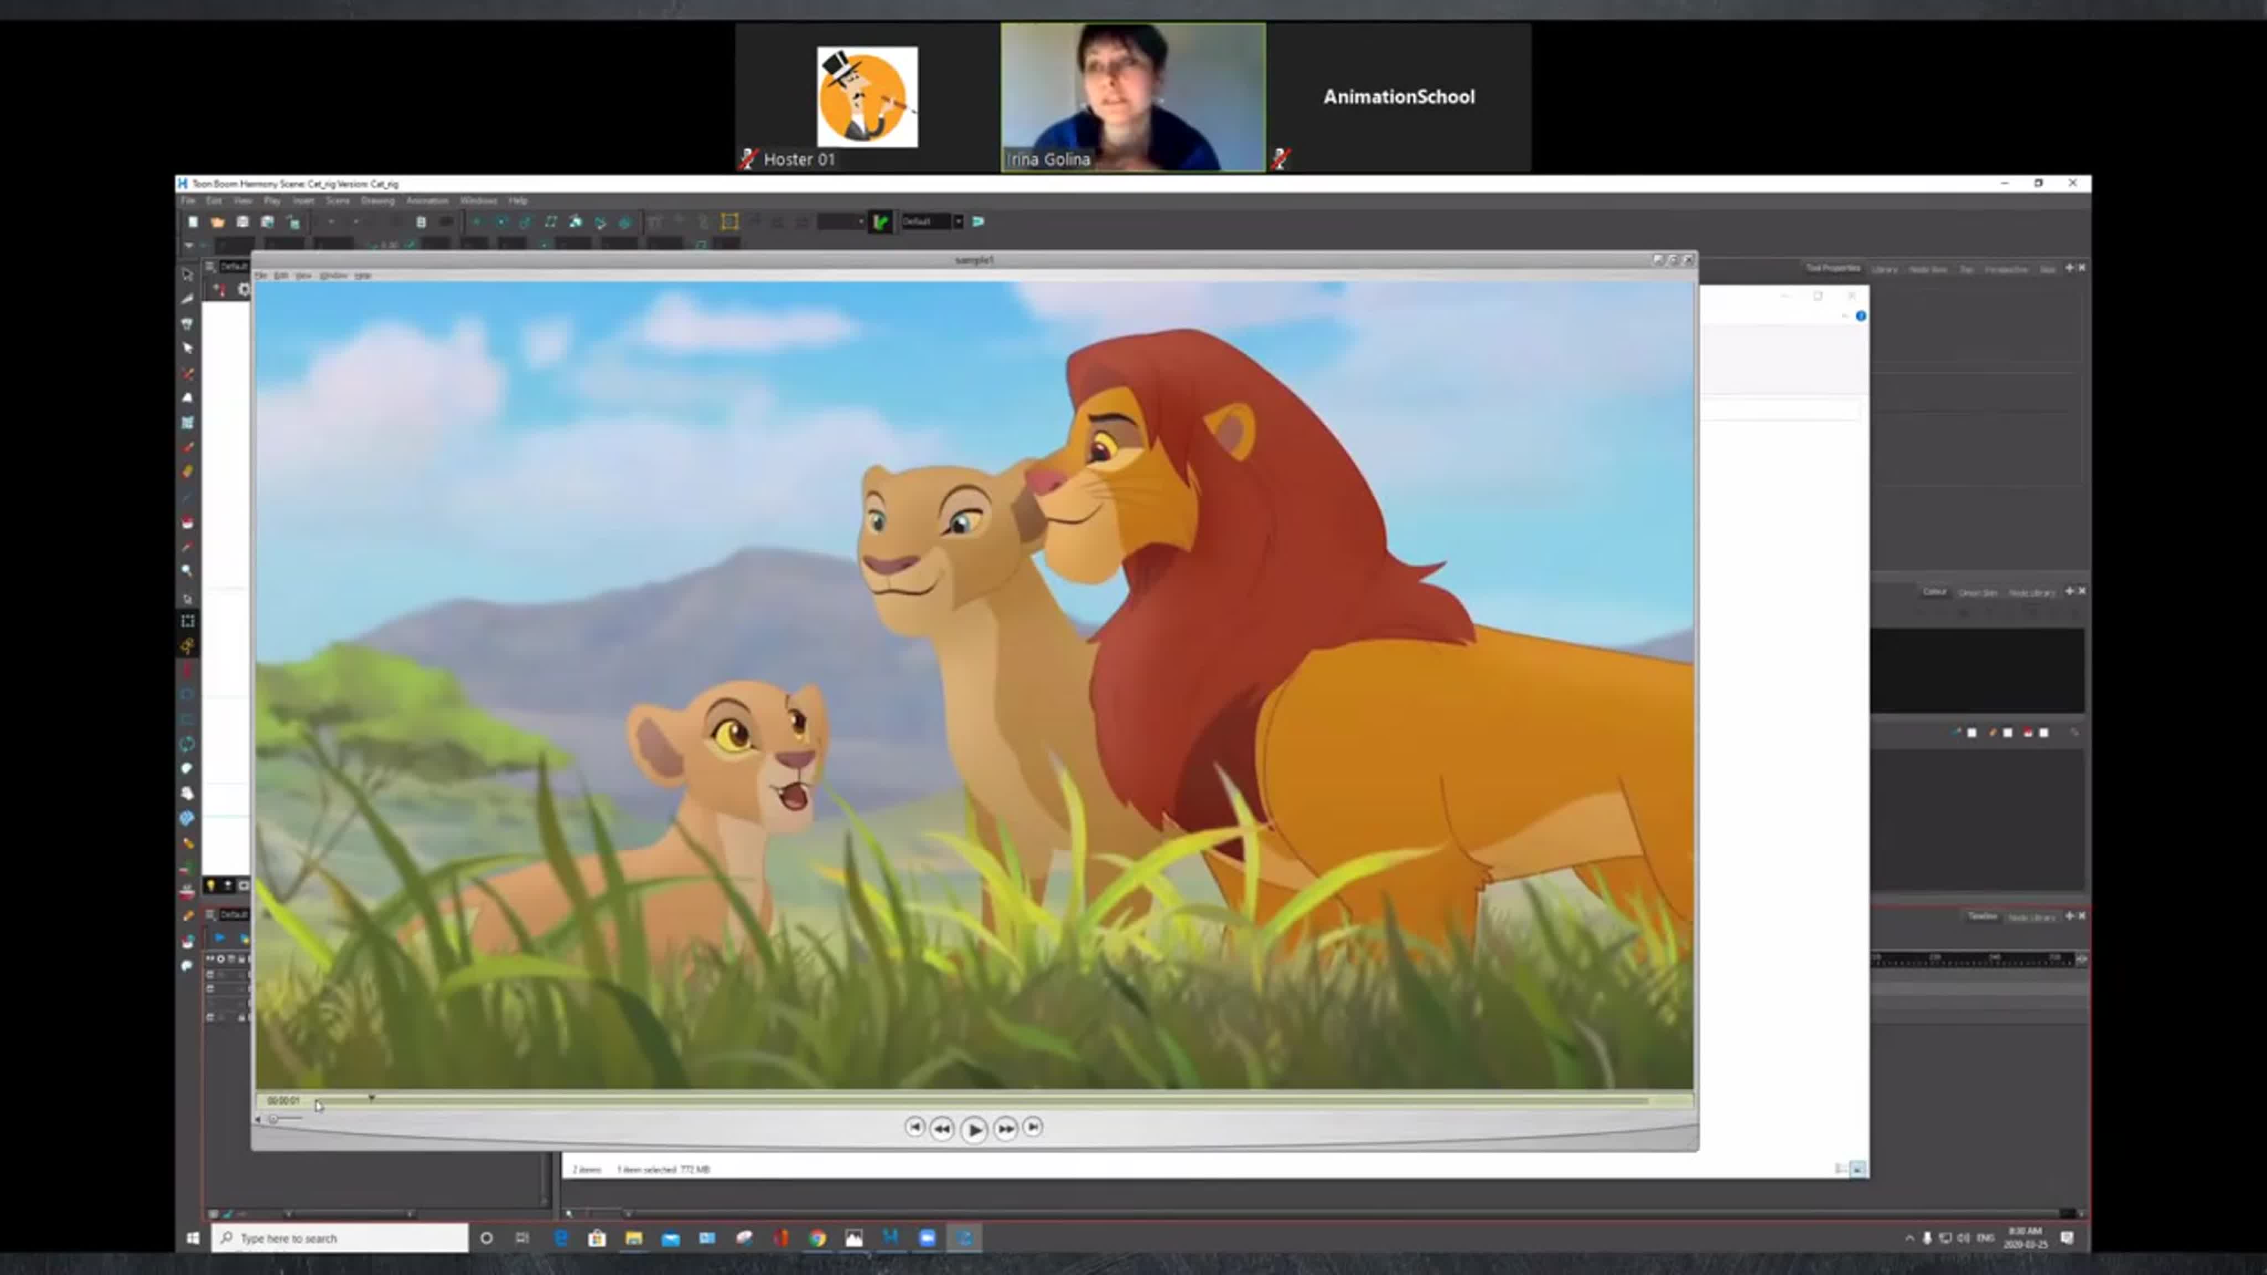Open the Default workspace dropdown
This screenshot has width=2267, height=1275.
click(957, 222)
